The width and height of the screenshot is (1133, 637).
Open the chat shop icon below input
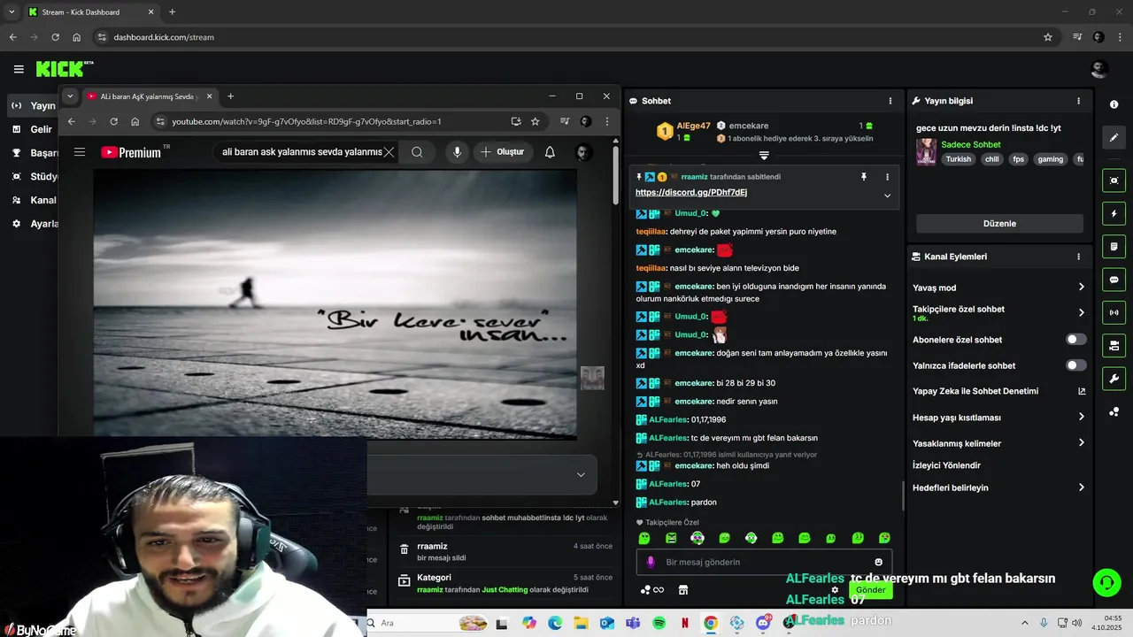coord(683,590)
